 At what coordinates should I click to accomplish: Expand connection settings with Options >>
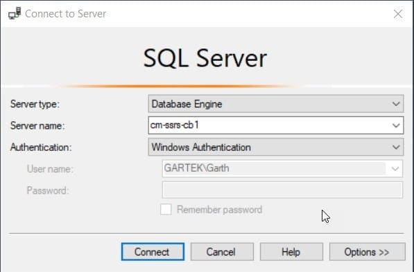tap(367, 252)
